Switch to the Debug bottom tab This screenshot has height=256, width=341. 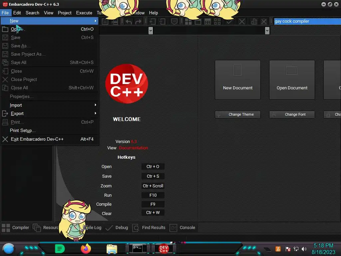(117, 228)
